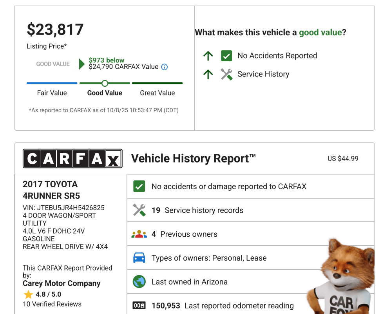Click the up arrow next to Service History
Image resolution: width=391 pixels, height=314 pixels.
click(x=208, y=74)
